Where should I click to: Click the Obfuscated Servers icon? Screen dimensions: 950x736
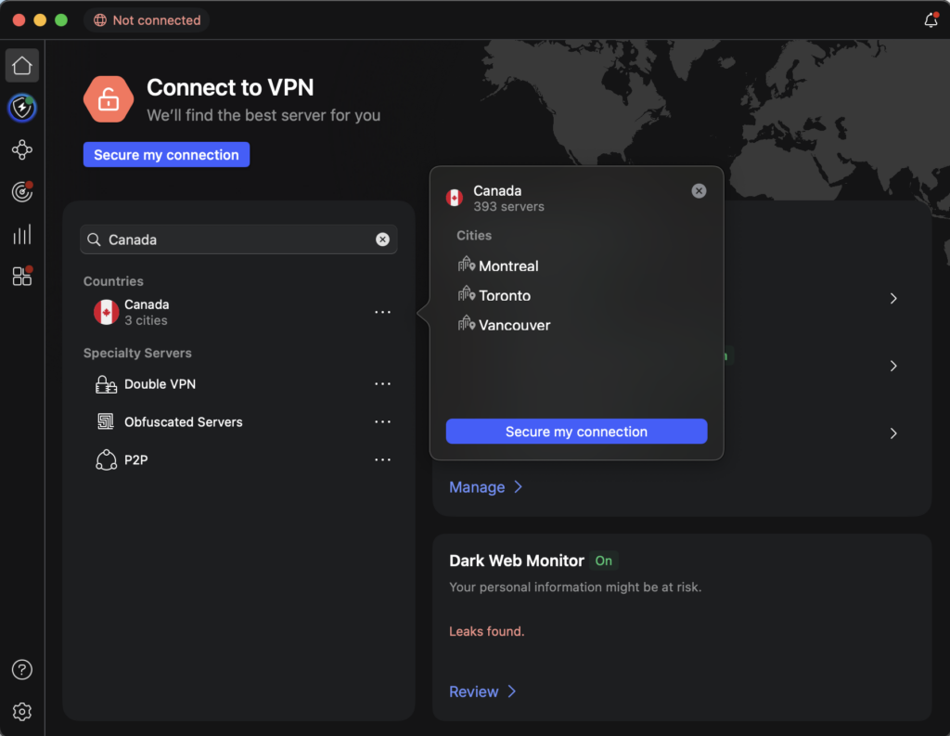click(106, 421)
